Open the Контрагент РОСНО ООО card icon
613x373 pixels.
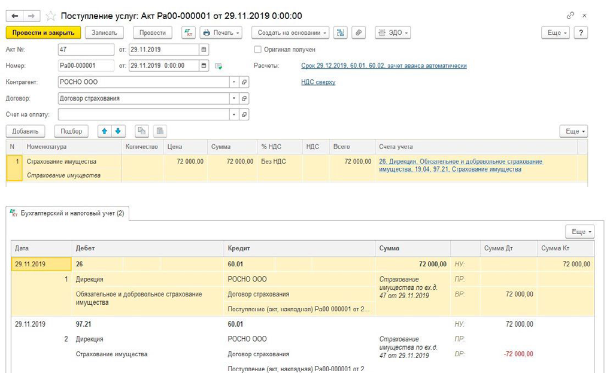[244, 82]
